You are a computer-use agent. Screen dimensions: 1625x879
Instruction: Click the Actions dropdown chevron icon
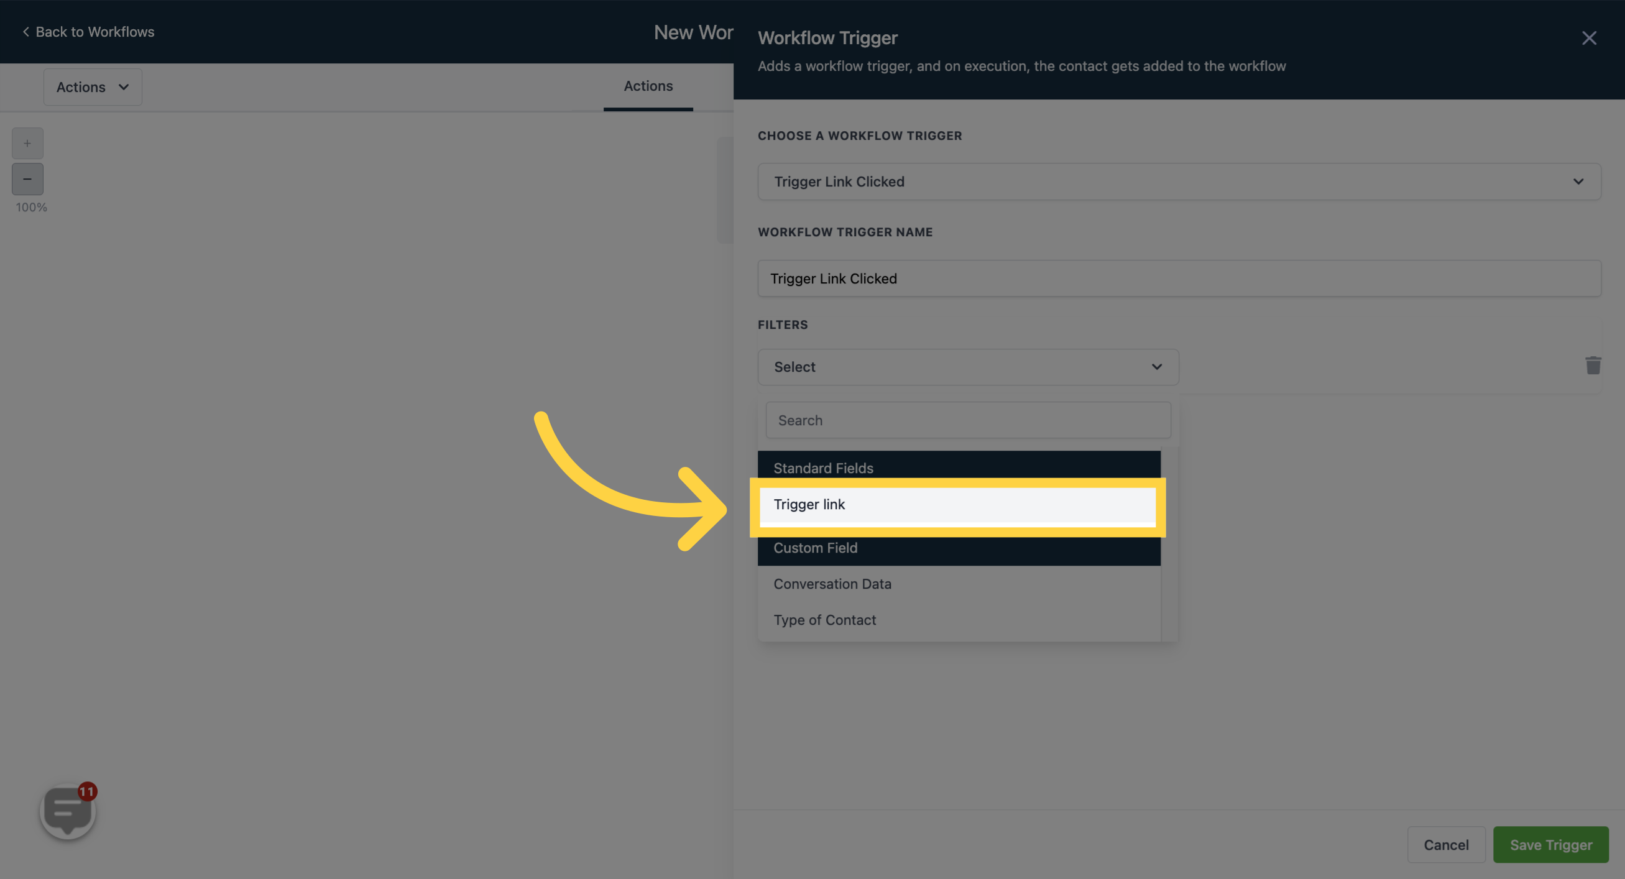(122, 86)
